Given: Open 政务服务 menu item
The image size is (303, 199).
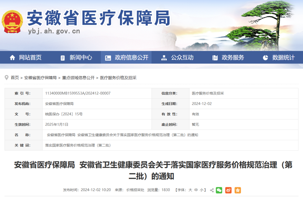Looking at the screenshot, I should tap(233, 58).
